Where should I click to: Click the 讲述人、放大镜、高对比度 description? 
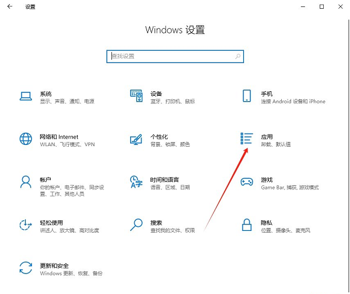69,230
